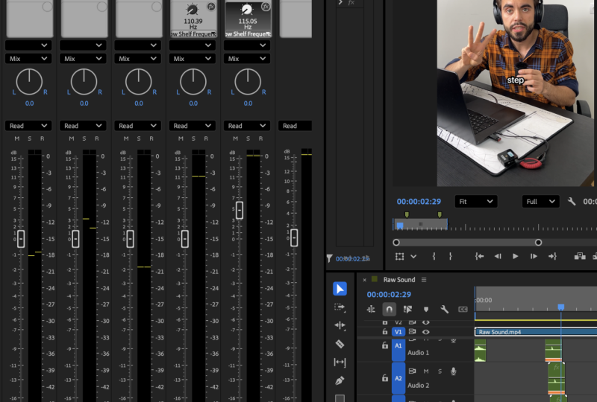Target the V1 track label
This screenshot has width=597, height=402.
tap(398, 332)
